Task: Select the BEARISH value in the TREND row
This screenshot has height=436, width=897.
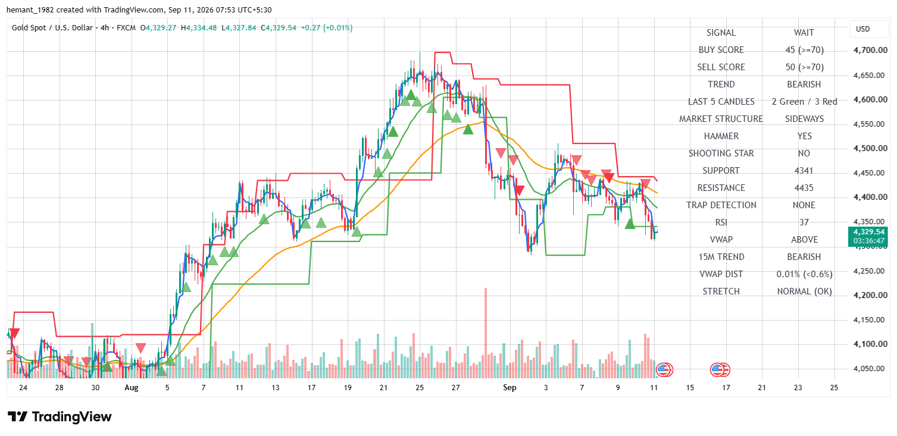Action: coord(804,84)
